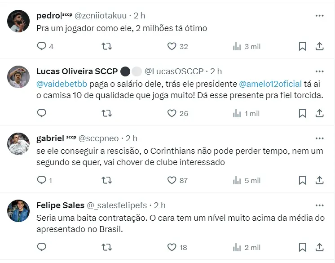The height and width of the screenshot is (263, 335).
Task: Retweet Lucas Oliveira SCCP's tweet
Action: coord(107,113)
